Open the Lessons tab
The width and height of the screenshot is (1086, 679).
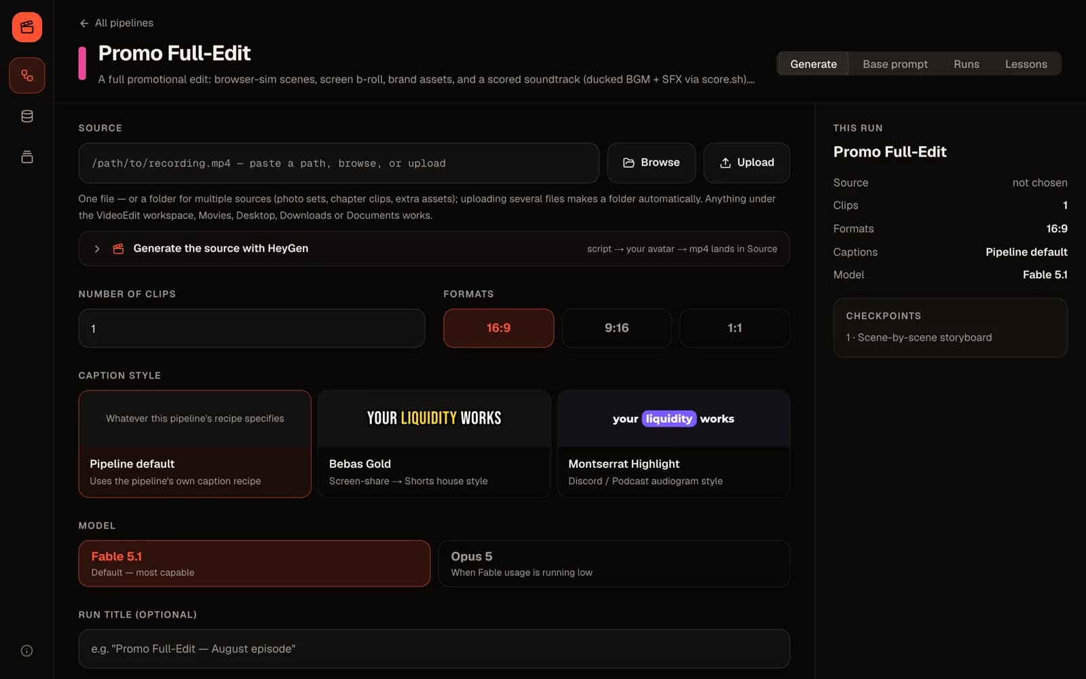(x=1026, y=64)
